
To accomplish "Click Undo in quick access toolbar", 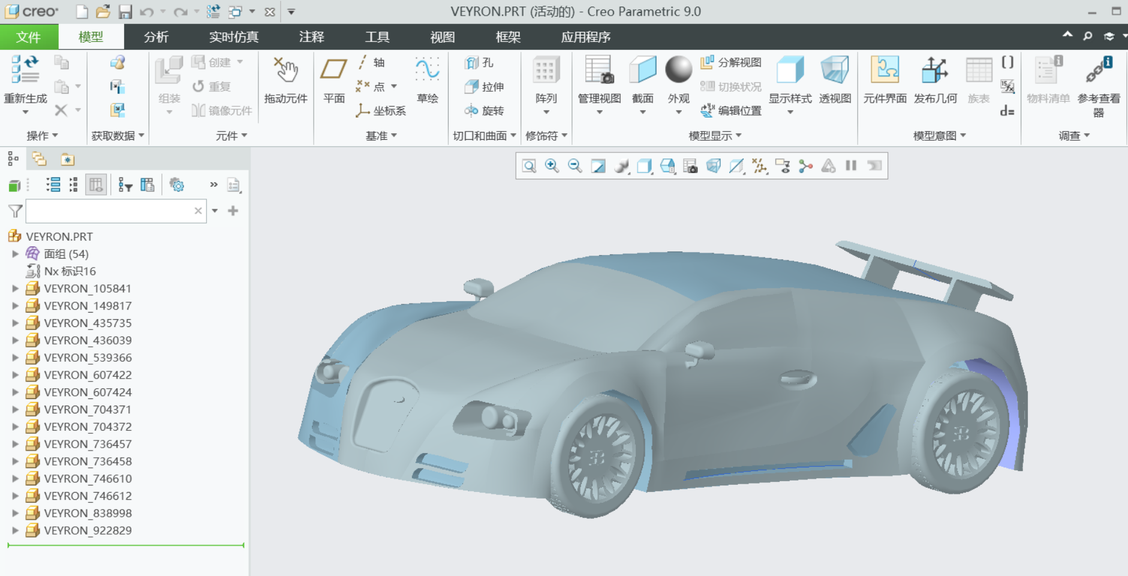I will tap(146, 11).
